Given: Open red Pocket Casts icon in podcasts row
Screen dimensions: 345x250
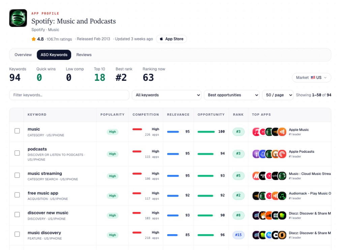Looking at the screenshot, I should (282, 154).
